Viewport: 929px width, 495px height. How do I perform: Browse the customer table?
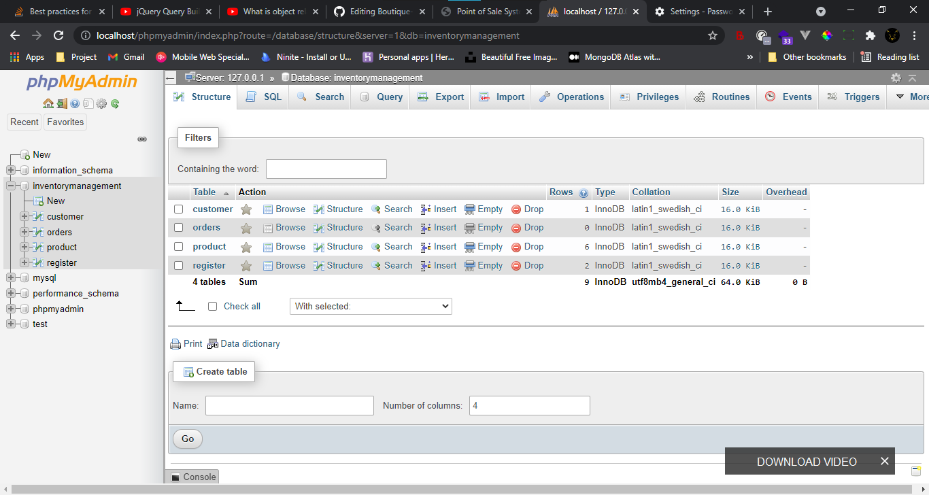(284, 209)
